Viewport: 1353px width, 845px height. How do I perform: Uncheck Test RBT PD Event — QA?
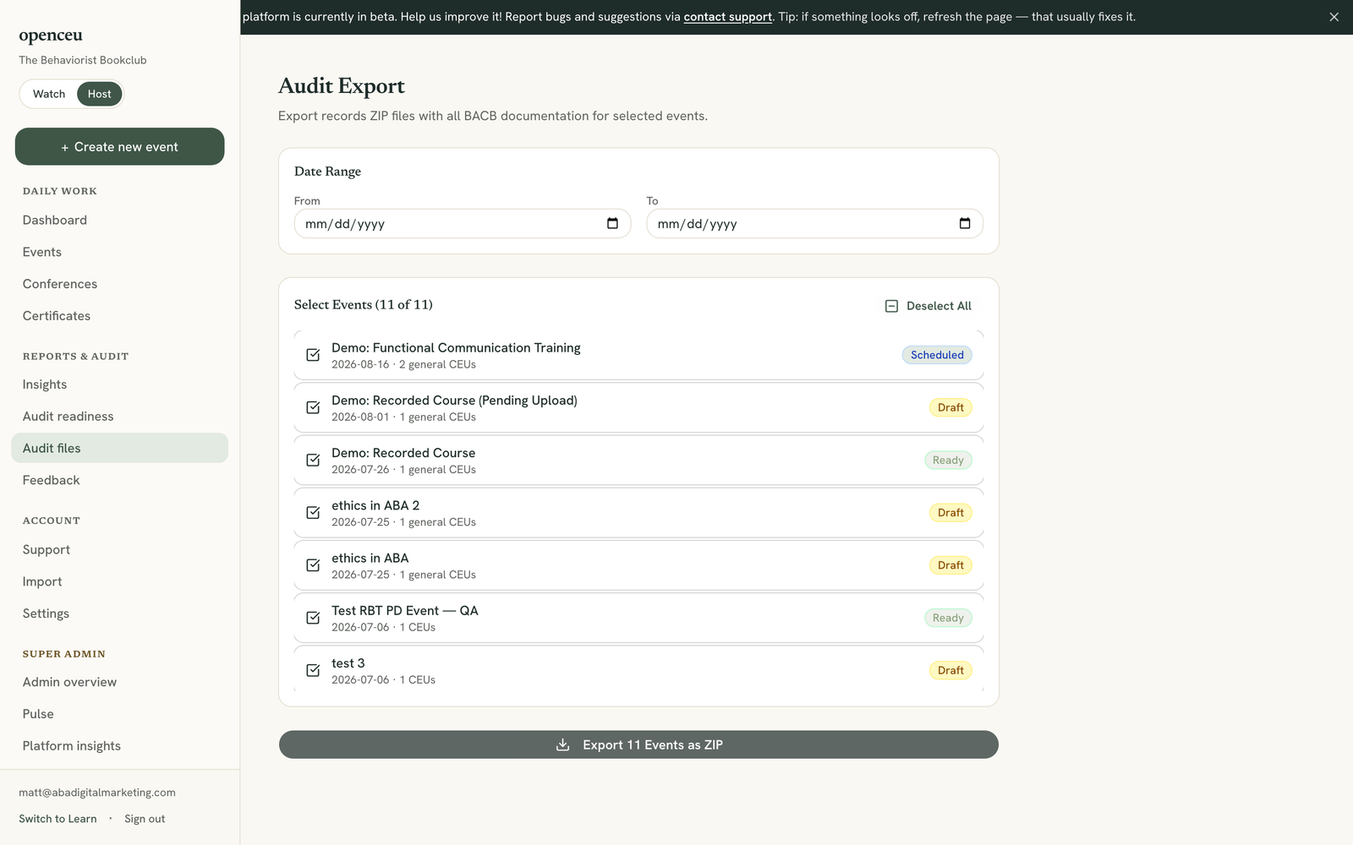tap(313, 618)
